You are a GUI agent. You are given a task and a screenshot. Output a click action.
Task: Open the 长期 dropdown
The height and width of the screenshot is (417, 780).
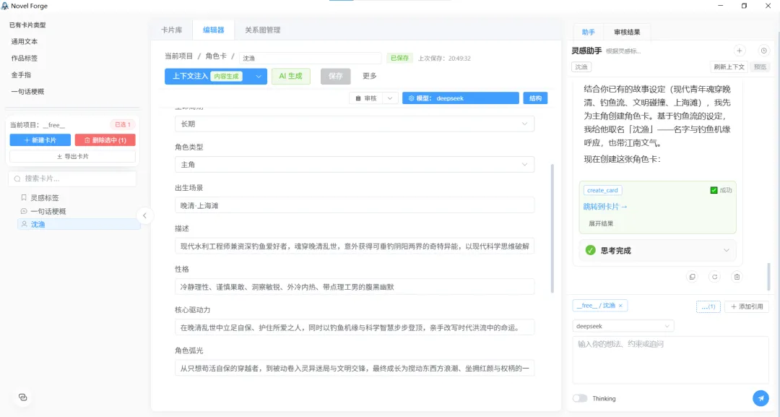(x=355, y=124)
